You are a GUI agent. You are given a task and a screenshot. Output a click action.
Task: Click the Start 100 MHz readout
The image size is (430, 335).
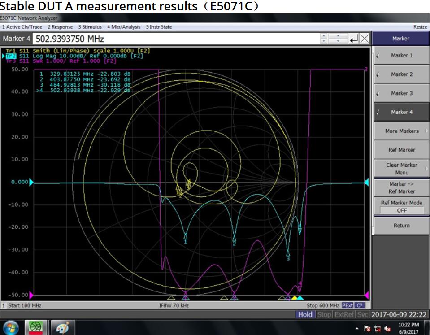(25, 305)
